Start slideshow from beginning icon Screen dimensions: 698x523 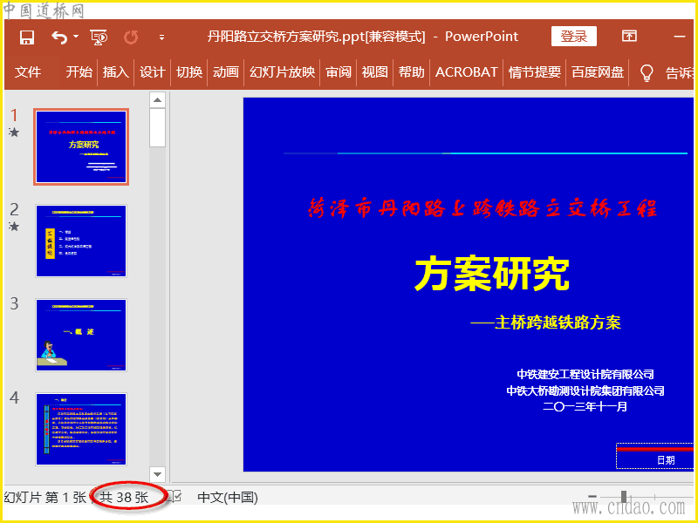point(99,37)
